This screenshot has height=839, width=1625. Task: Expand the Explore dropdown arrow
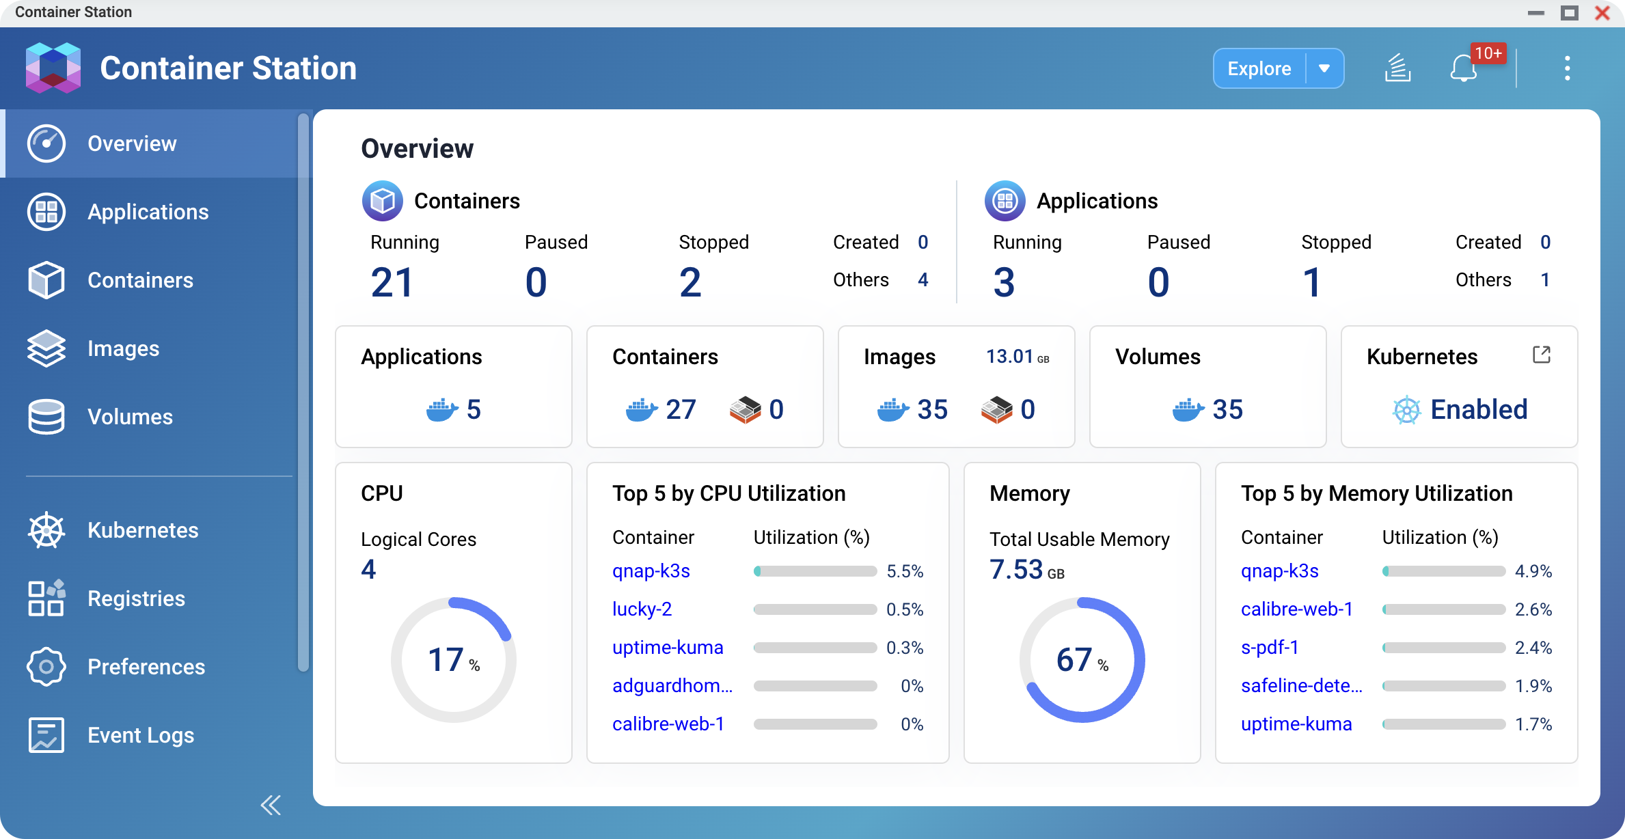(1324, 68)
